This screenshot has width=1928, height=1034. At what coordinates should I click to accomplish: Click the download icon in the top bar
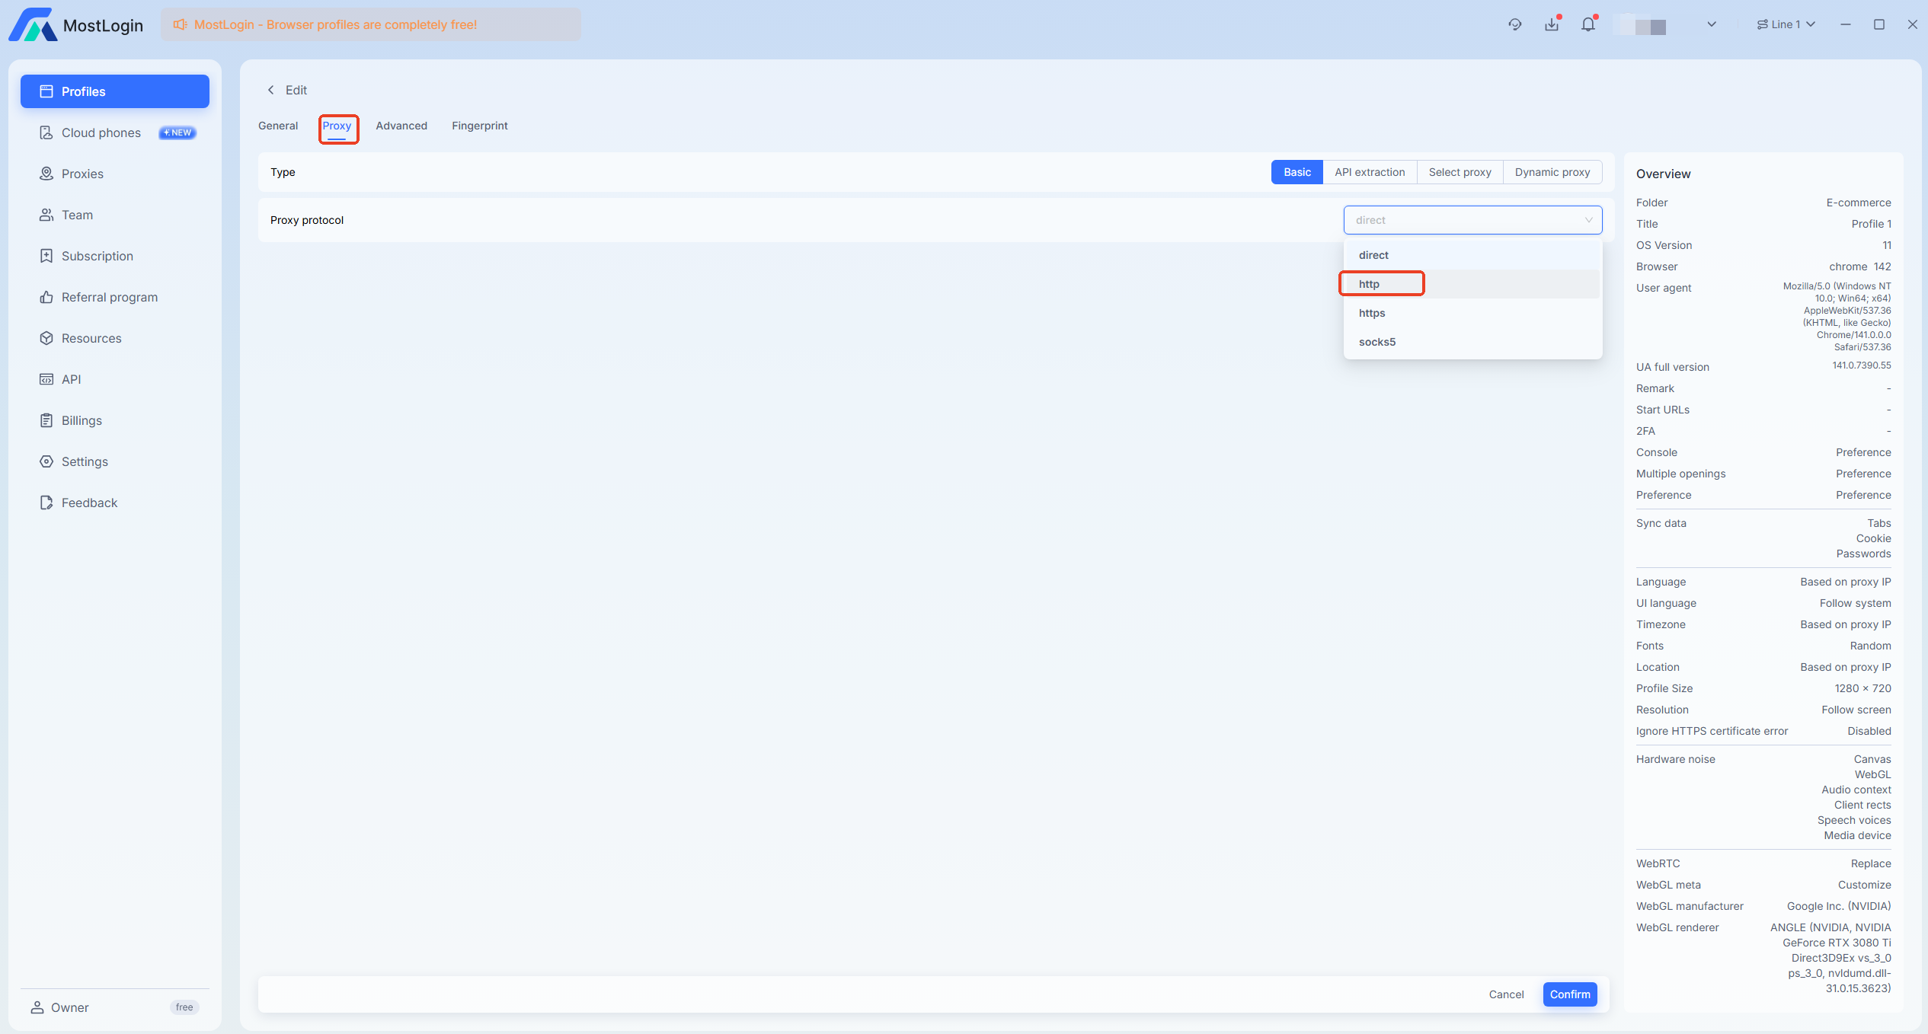click(x=1552, y=24)
